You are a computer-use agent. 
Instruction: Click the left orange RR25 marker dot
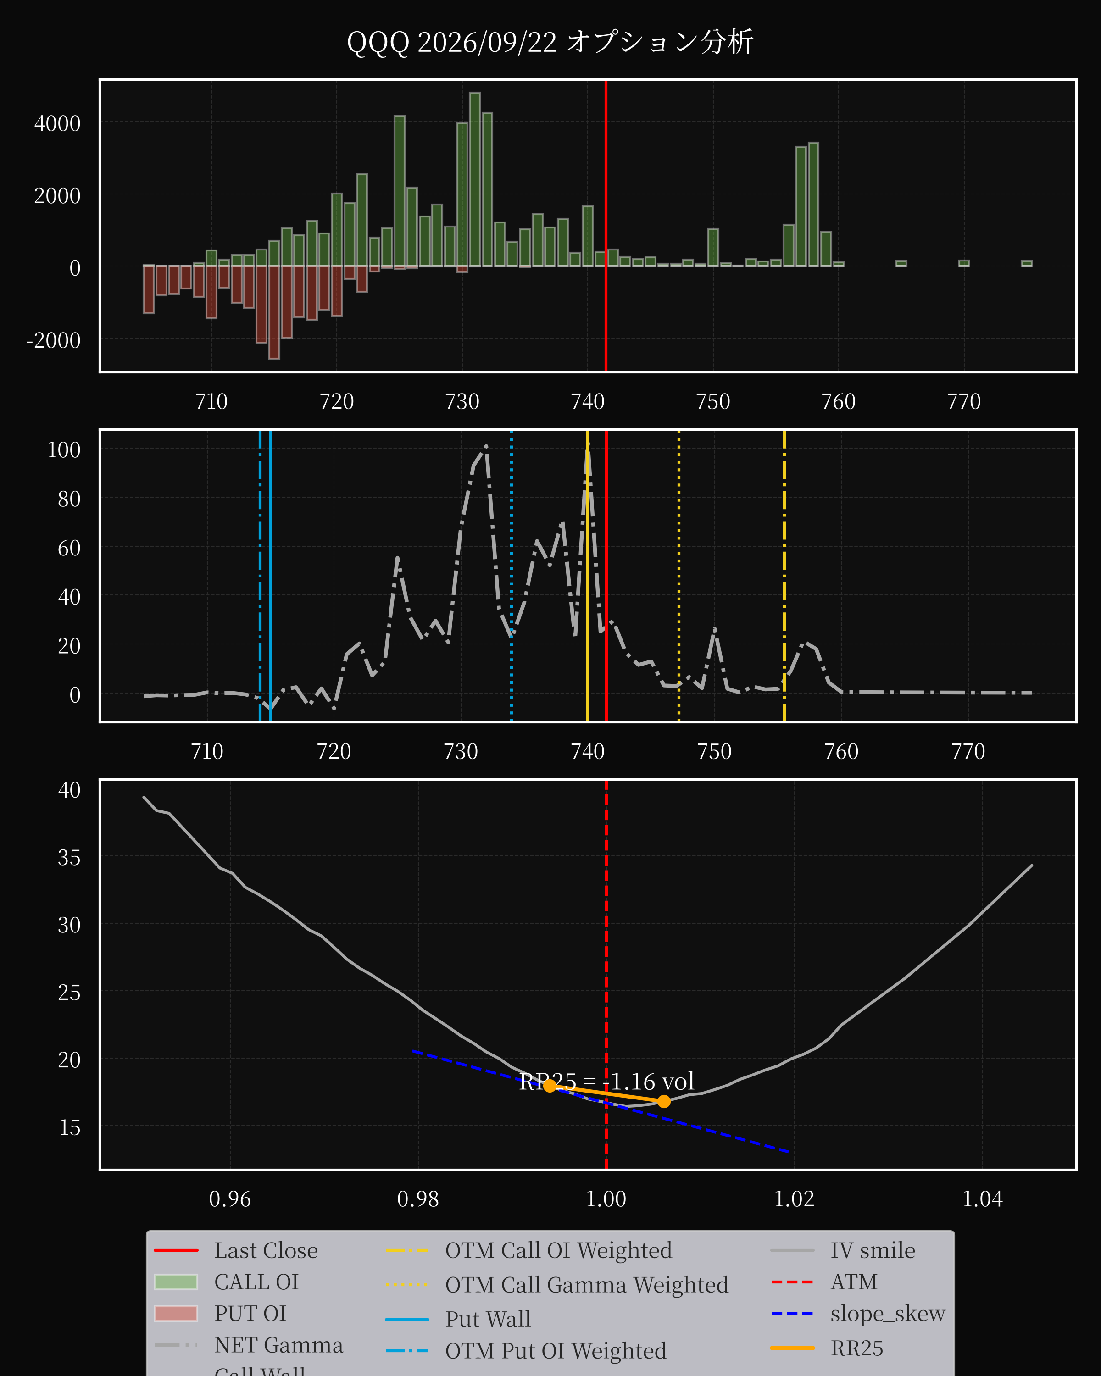pos(550,1086)
